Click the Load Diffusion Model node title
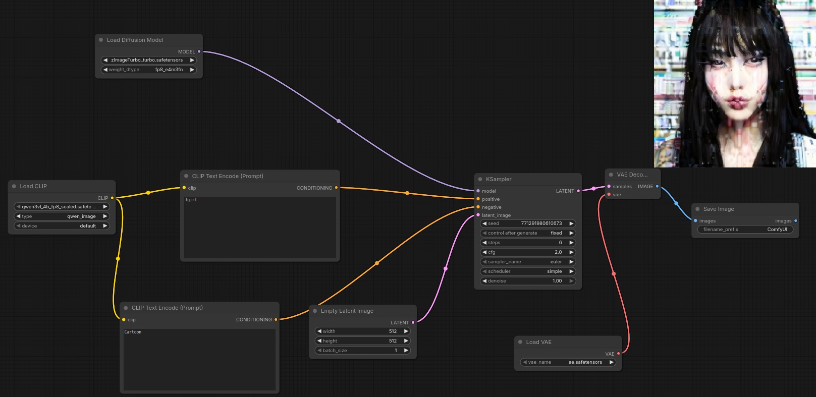Screen dimensions: 816x397 click(x=135, y=40)
